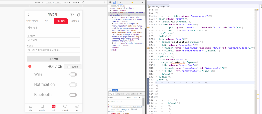Click the red plus icon beside HOT/ICE

[30, 66]
